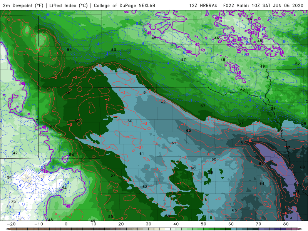Click the blue 10 lifted index contour label
Screen dimensions: 308x231
pos(271,18)
